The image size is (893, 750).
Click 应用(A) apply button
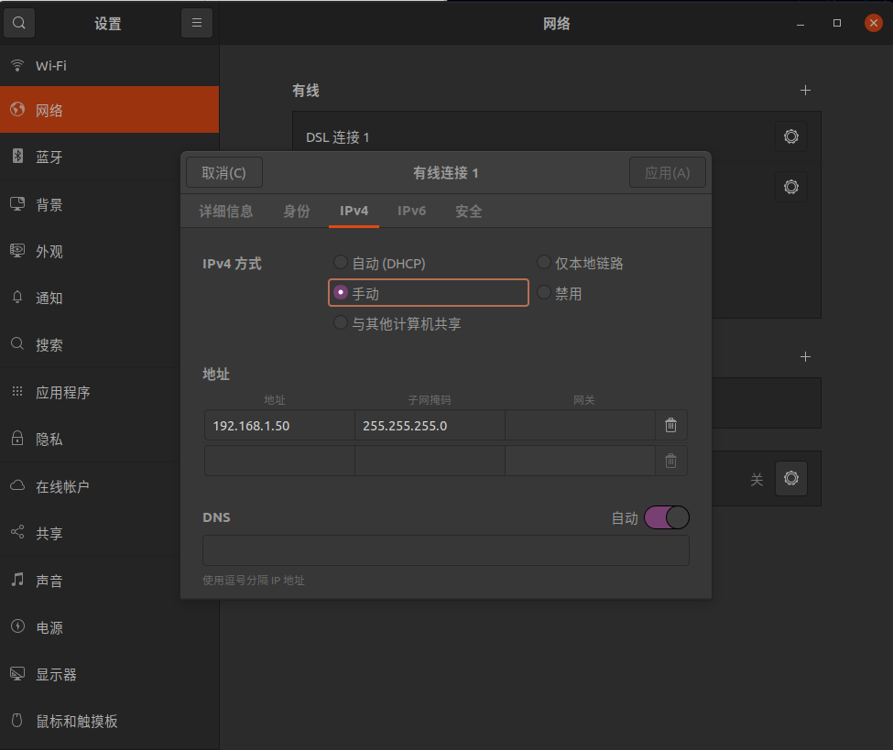pos(667,172)
